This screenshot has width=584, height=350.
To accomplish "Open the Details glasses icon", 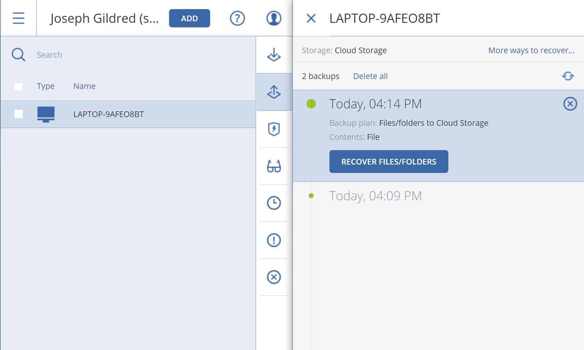I will (x=273, y=166).
